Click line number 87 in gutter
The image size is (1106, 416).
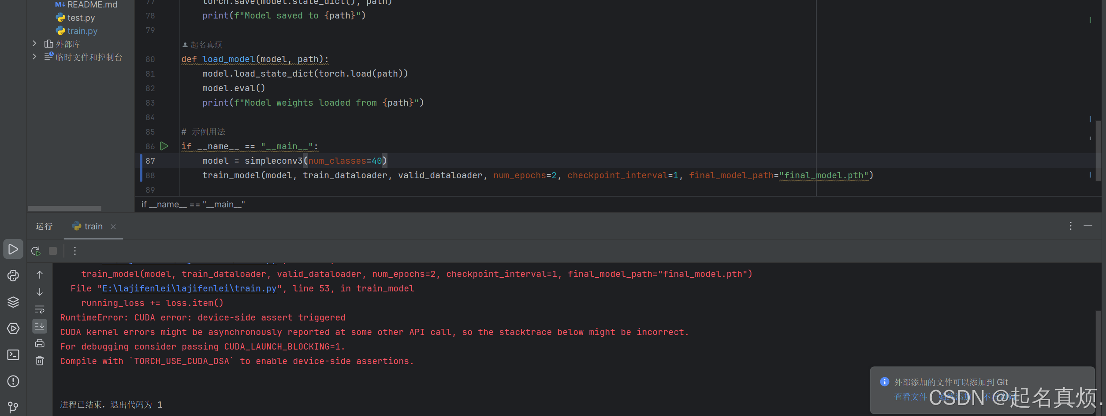[150, 161]
